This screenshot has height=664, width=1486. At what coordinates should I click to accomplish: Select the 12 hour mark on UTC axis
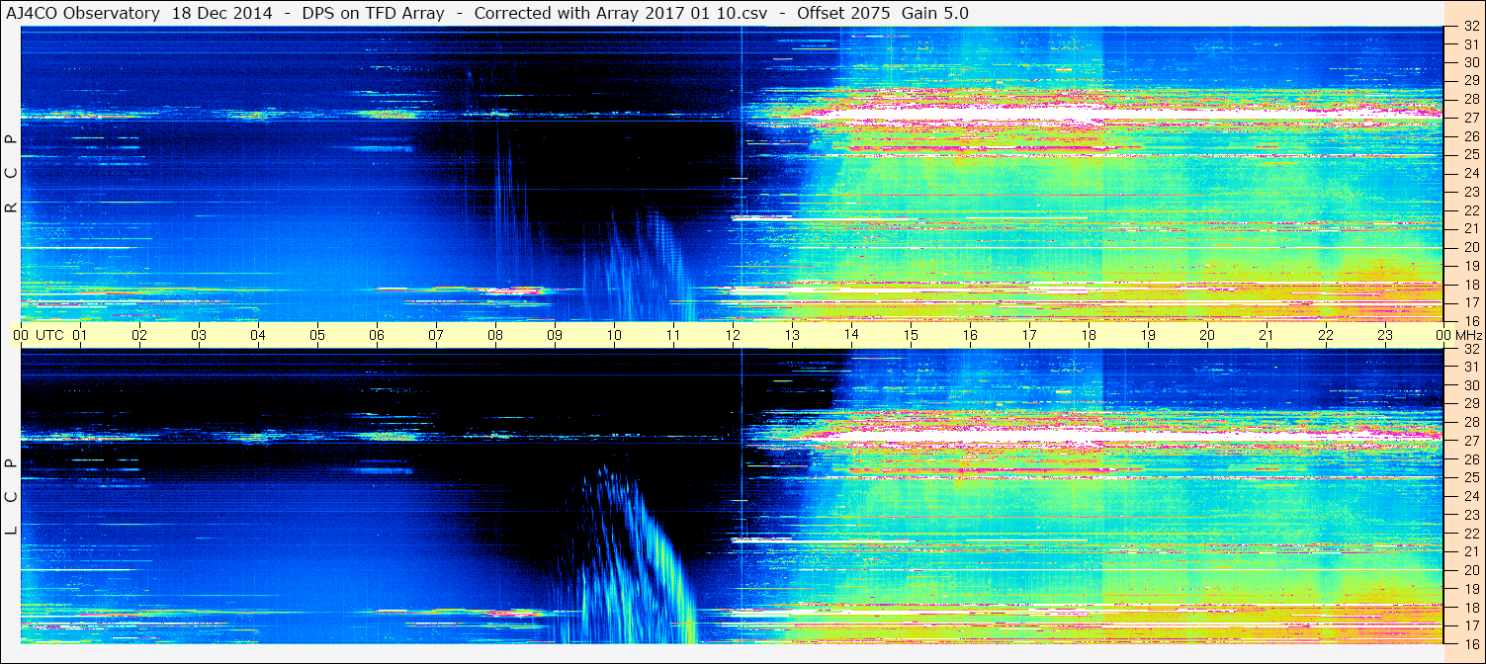(733, 335)
